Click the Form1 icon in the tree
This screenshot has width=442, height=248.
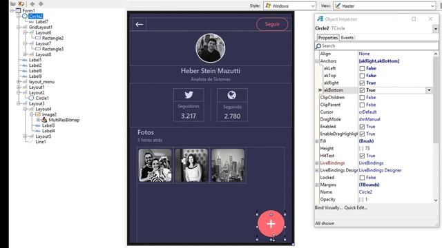(18, 11)
